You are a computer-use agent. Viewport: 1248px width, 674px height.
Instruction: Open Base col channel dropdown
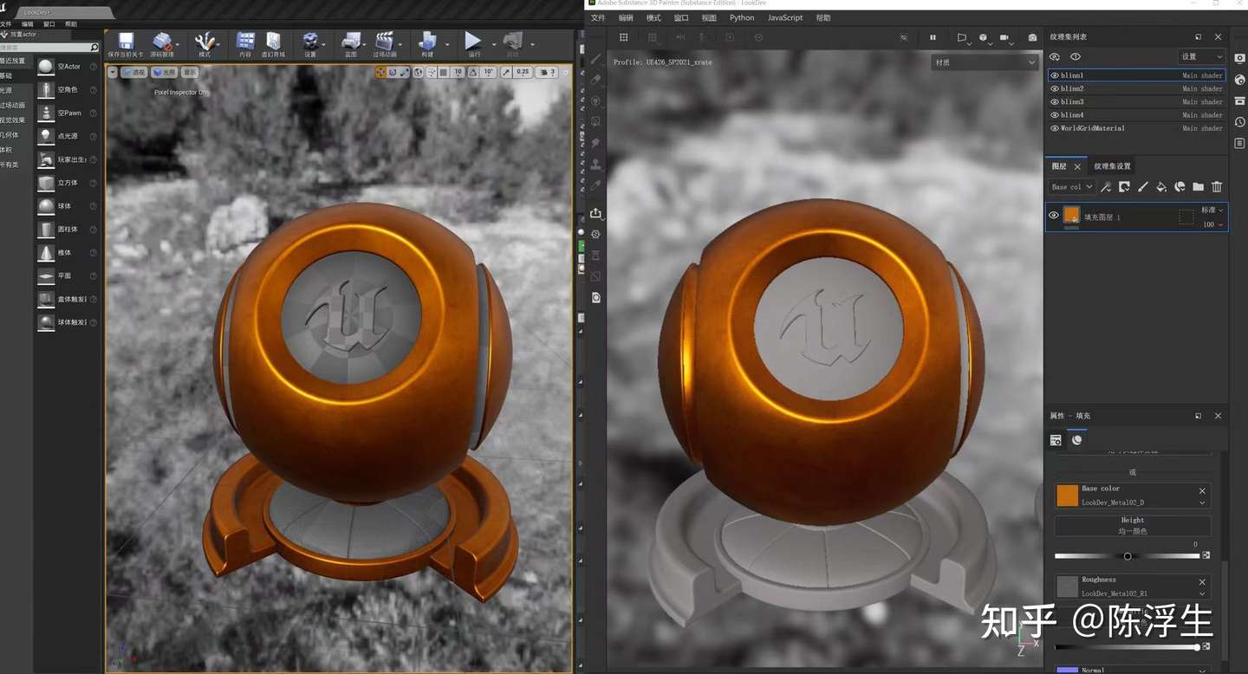pyautogui.click(x=1072, y=186)
